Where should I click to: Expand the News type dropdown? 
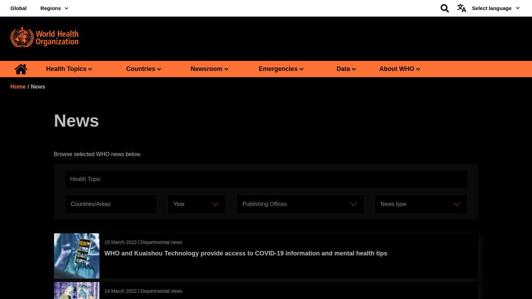coord(421,204)
